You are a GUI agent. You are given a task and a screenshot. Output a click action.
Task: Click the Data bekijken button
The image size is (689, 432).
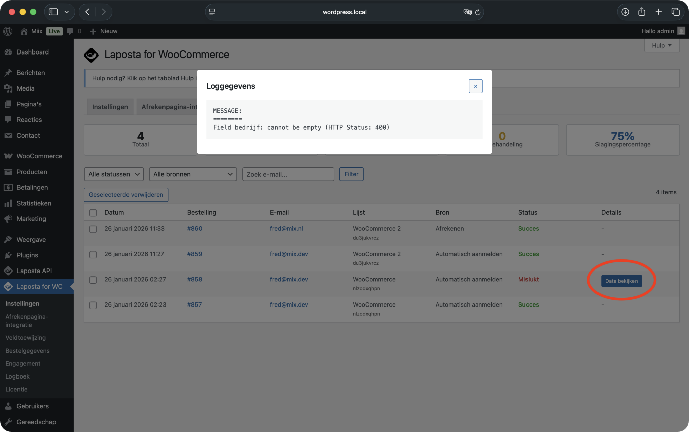point(621,281)
